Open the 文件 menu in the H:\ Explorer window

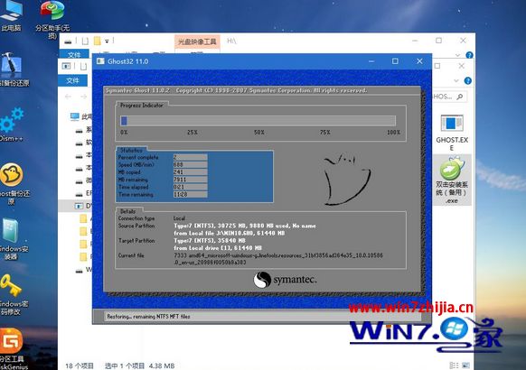[x=74, y=54]
